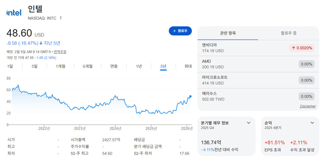Viewport: 324px width, 161px height.
Task: Click the NASDAQ: INTC ticker text
Action: point(42,18)
